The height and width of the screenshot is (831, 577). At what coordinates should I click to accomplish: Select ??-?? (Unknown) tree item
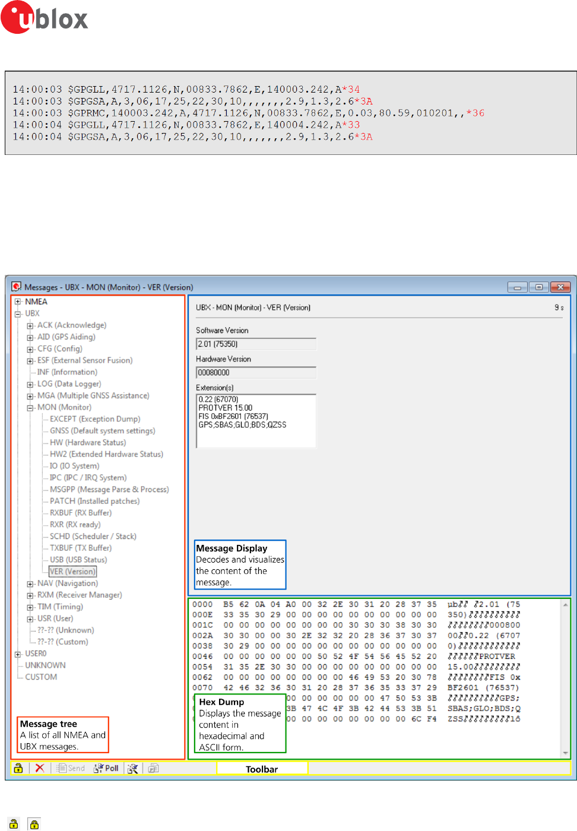pos(65,630)
